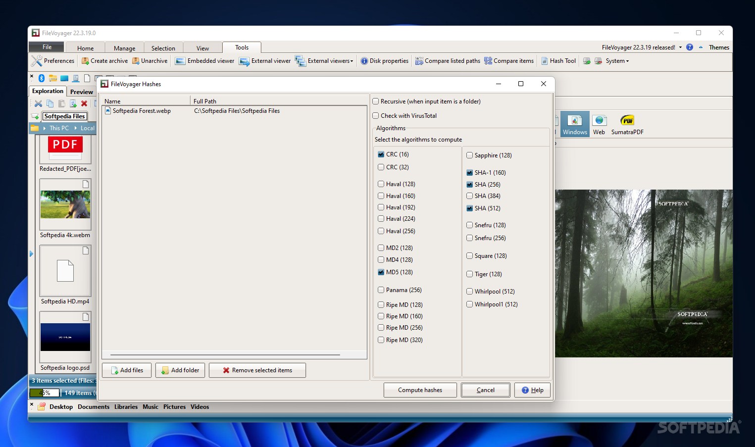Select the Windows viewer icon
This screenshot has width=755, height=447.
click(575, 124)
